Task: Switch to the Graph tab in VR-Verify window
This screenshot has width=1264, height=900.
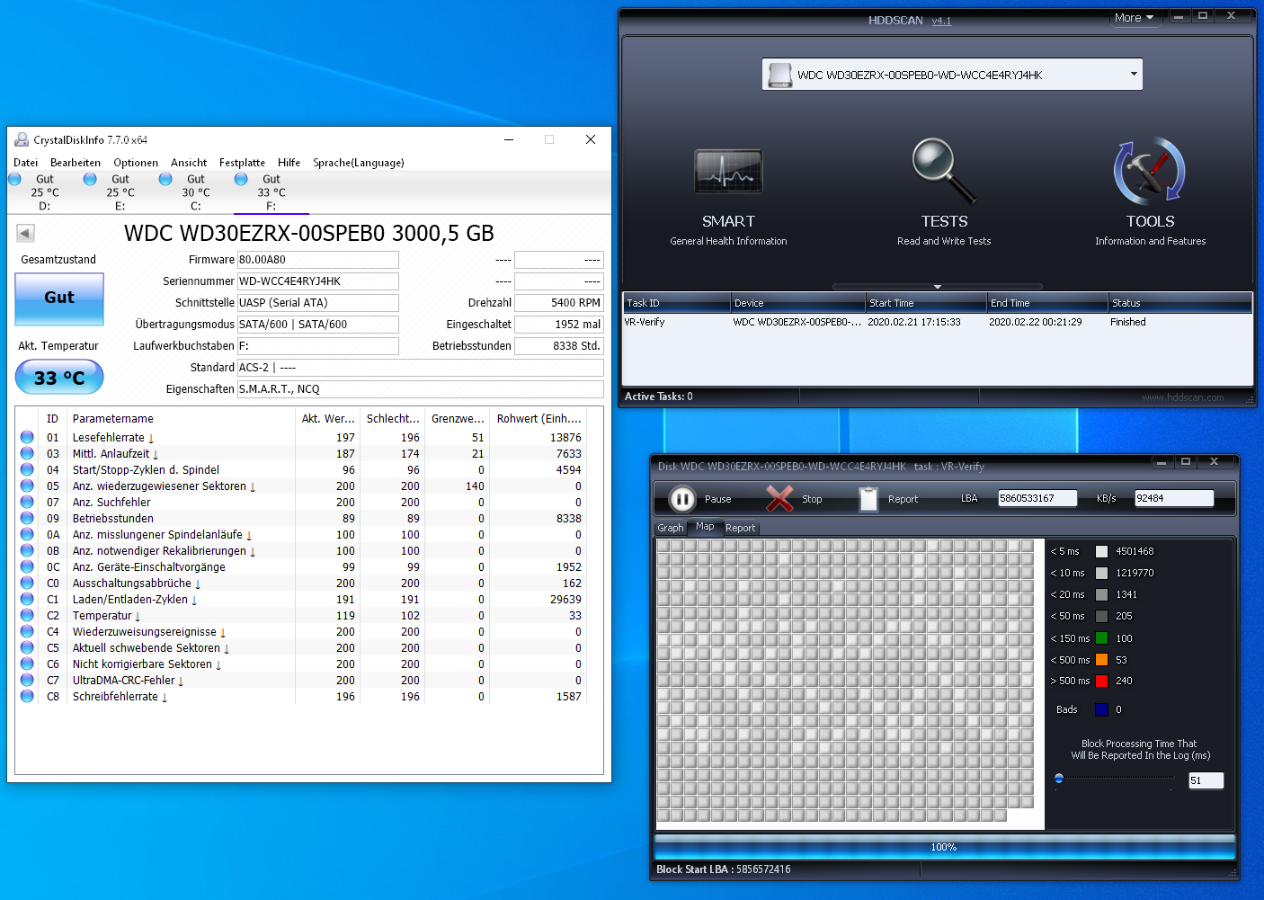Action: (x=671, y=528)
